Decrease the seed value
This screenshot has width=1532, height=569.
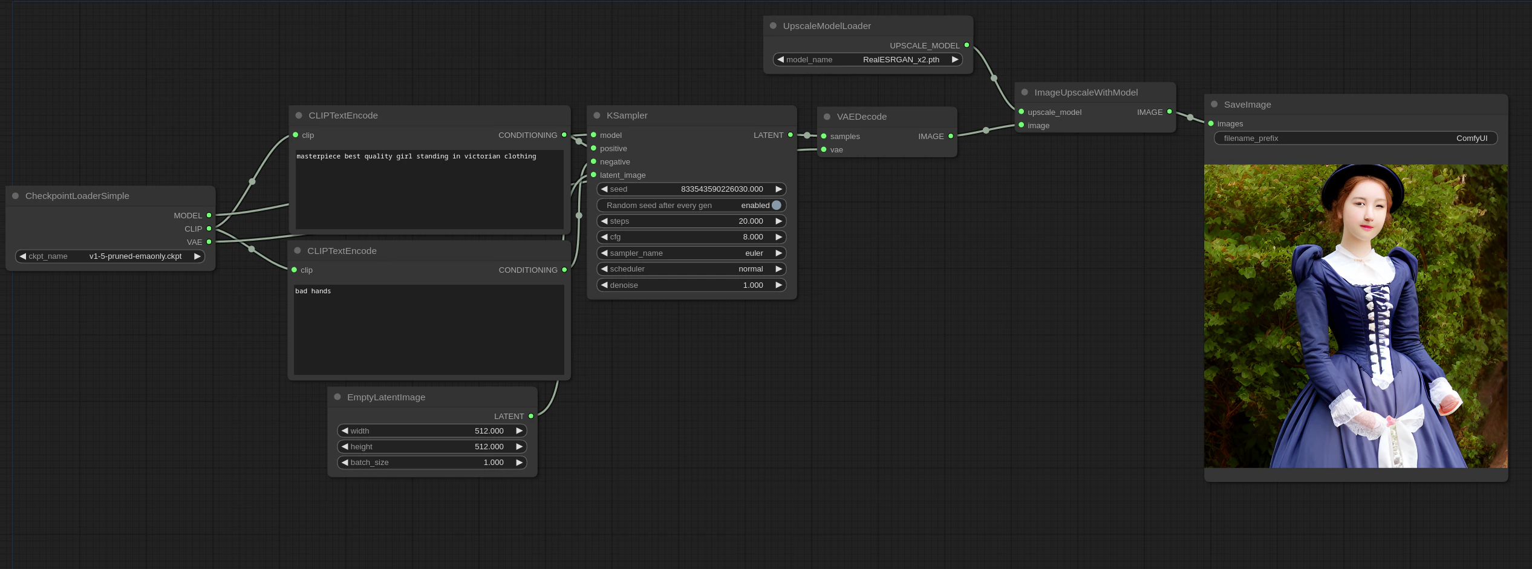pyautogui.click(x=604, y=189)
